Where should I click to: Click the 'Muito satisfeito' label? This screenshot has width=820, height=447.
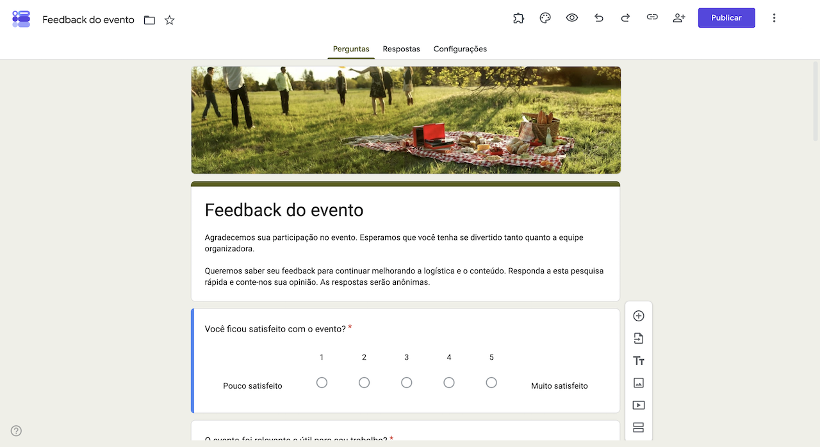tap(559, 386)
